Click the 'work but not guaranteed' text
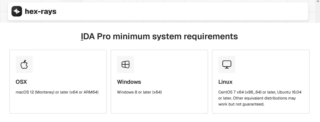Screen dimensions: 320x122 241,104
